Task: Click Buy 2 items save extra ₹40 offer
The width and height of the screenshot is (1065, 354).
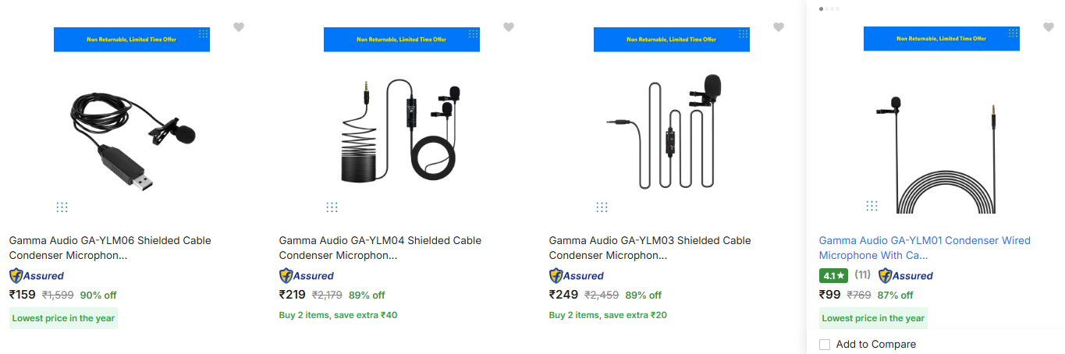Action: [338, 315]
